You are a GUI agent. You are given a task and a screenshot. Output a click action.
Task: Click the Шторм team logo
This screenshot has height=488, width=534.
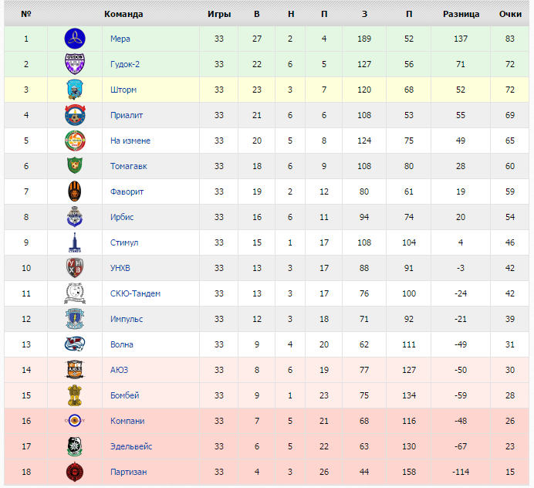(75, 90)
